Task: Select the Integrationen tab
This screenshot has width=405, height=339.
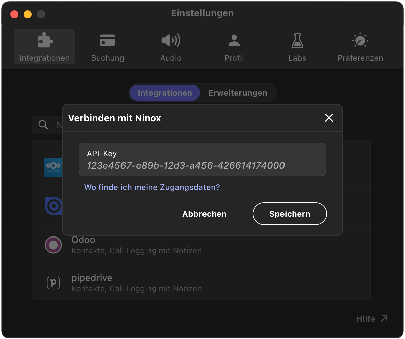Action: [x=164, y=93]
